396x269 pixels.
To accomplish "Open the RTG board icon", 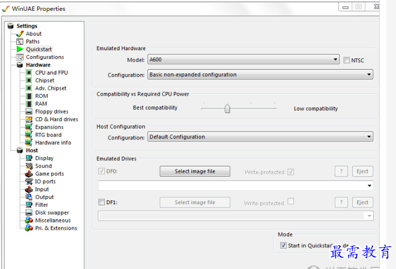I will 29,135.
